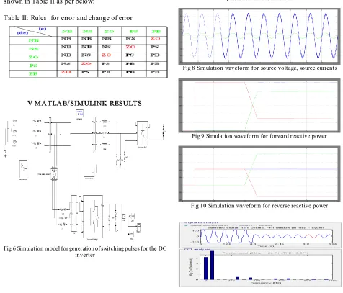Select the Fig 10 reverse reactive power plot

point(259,174)
